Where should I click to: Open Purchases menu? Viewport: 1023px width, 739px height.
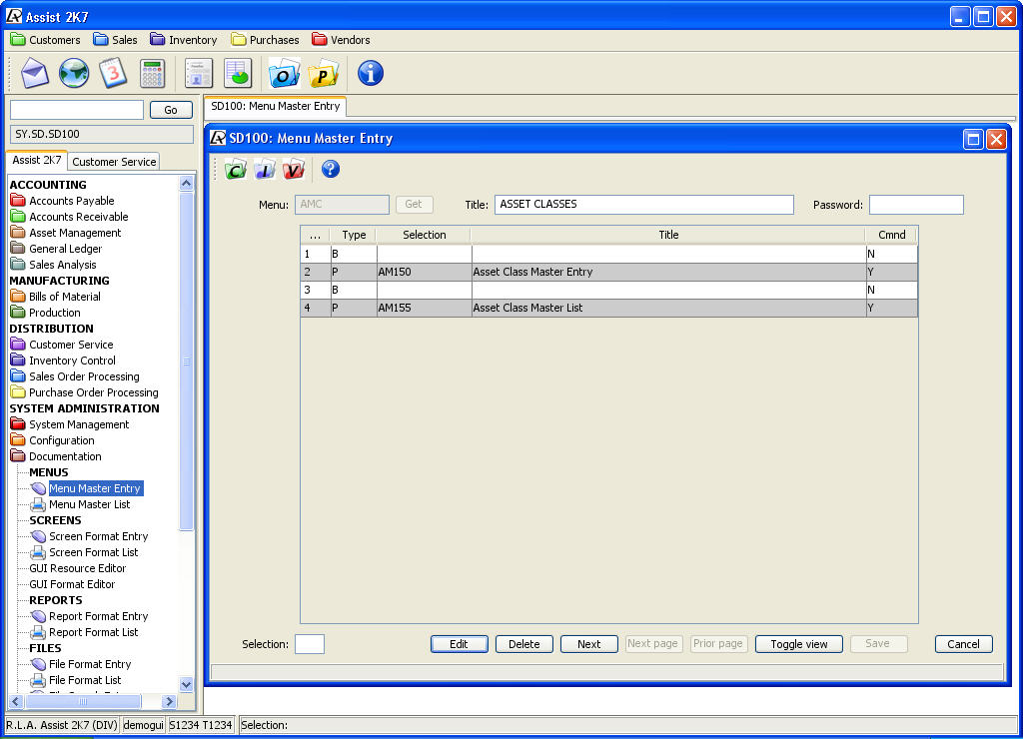point(266,40)
